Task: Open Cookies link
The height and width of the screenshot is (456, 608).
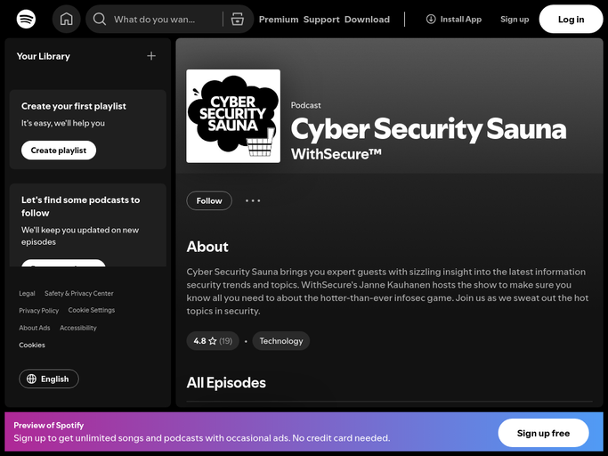Action: point(32,345)
